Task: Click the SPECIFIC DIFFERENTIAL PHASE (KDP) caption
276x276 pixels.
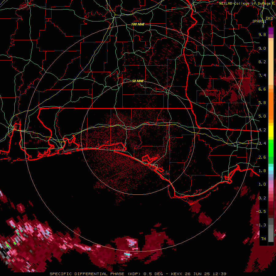Action: point(95,274)
